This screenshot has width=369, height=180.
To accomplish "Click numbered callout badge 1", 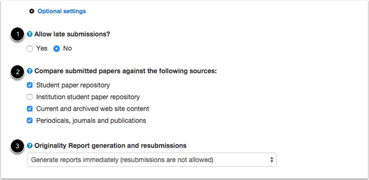I will tap(18, 35).
